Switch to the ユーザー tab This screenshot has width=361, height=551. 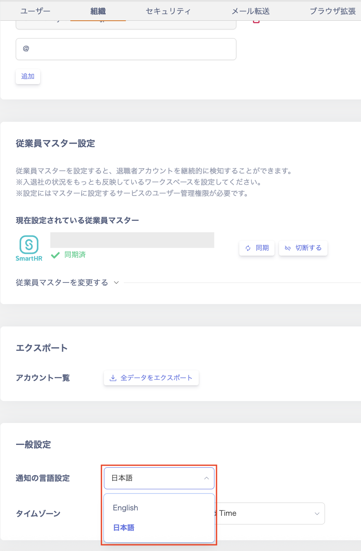tap(35, 11)
